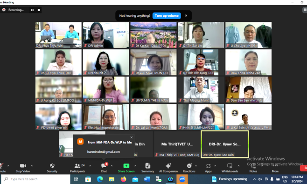Viewport: 307px width, 184px height.
Task: Click muted speaker volume tray icon
Action: point(260,179)
